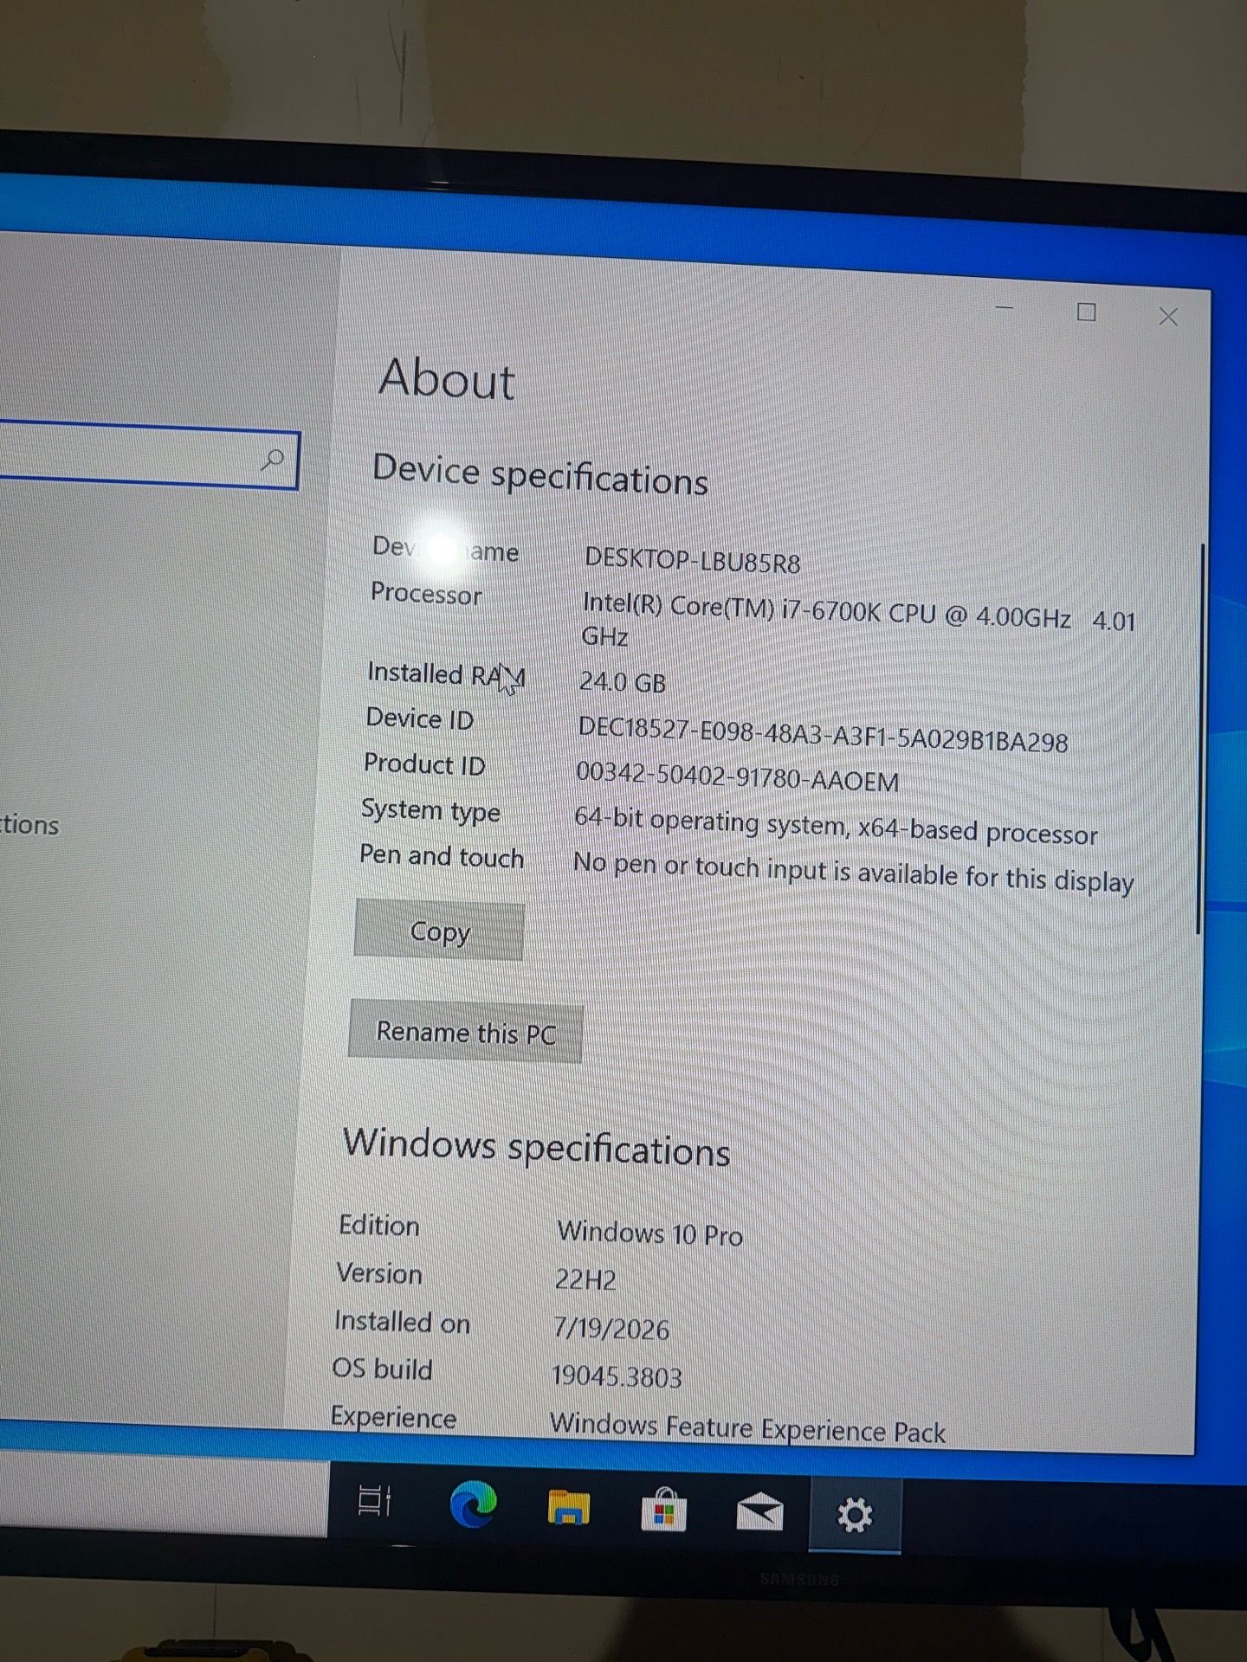Click the Edition value Windows 10 Pro
Viewport: 1247px width, 1662px height.
(x=650, y=1233)
